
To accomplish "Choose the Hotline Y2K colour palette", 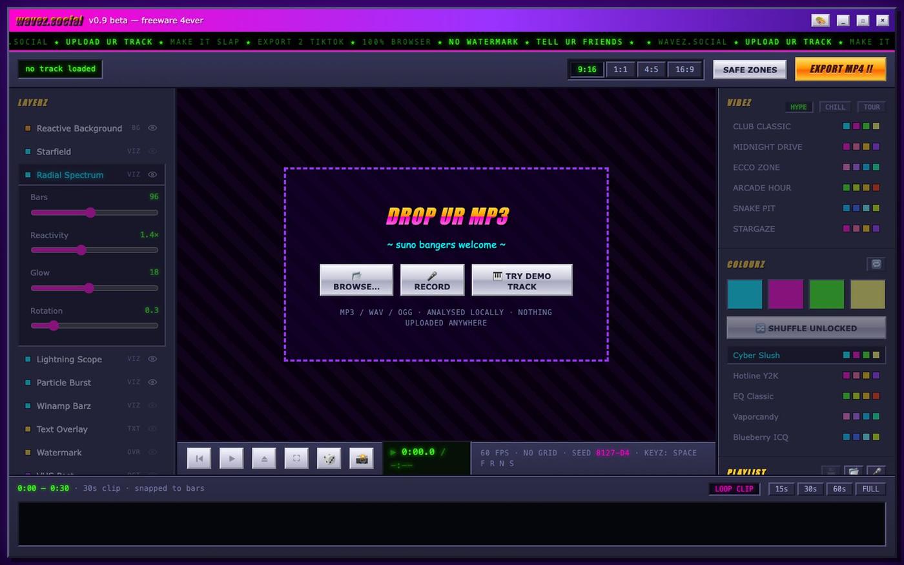I will [806, 376].
